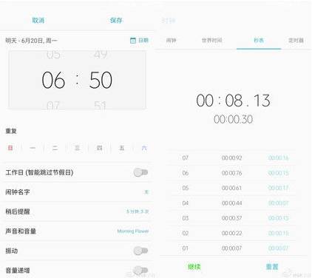Turn on the 音量递增 gradual volume switch
This screenshot has height=278, width=312.
coord(140,270)
